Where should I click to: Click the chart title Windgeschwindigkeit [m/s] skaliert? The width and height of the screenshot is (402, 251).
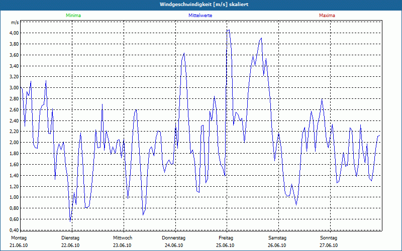(x=204, y=5)
